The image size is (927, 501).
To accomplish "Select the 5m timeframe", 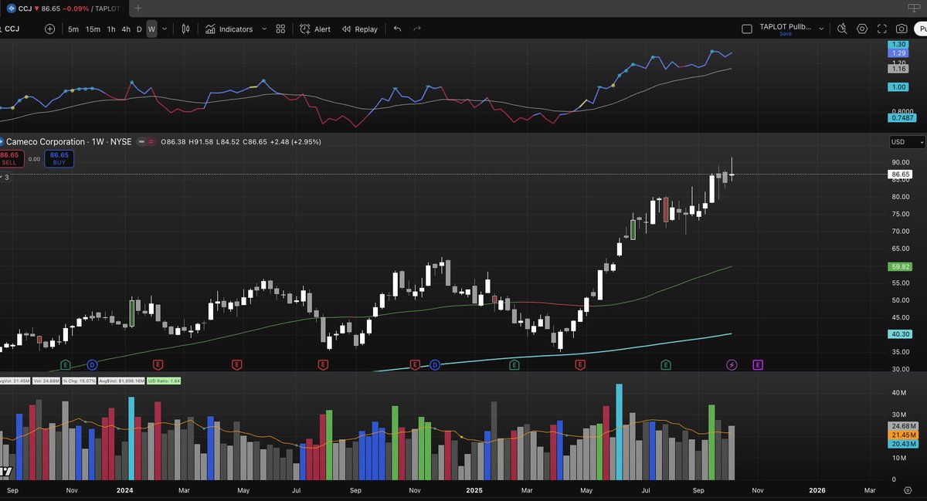I will coord(73,29).
